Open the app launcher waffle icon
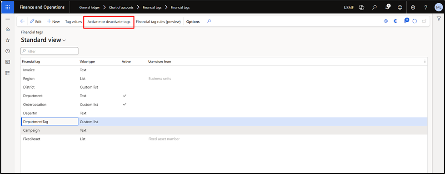The image size is (445, 174). pos(8,7)
